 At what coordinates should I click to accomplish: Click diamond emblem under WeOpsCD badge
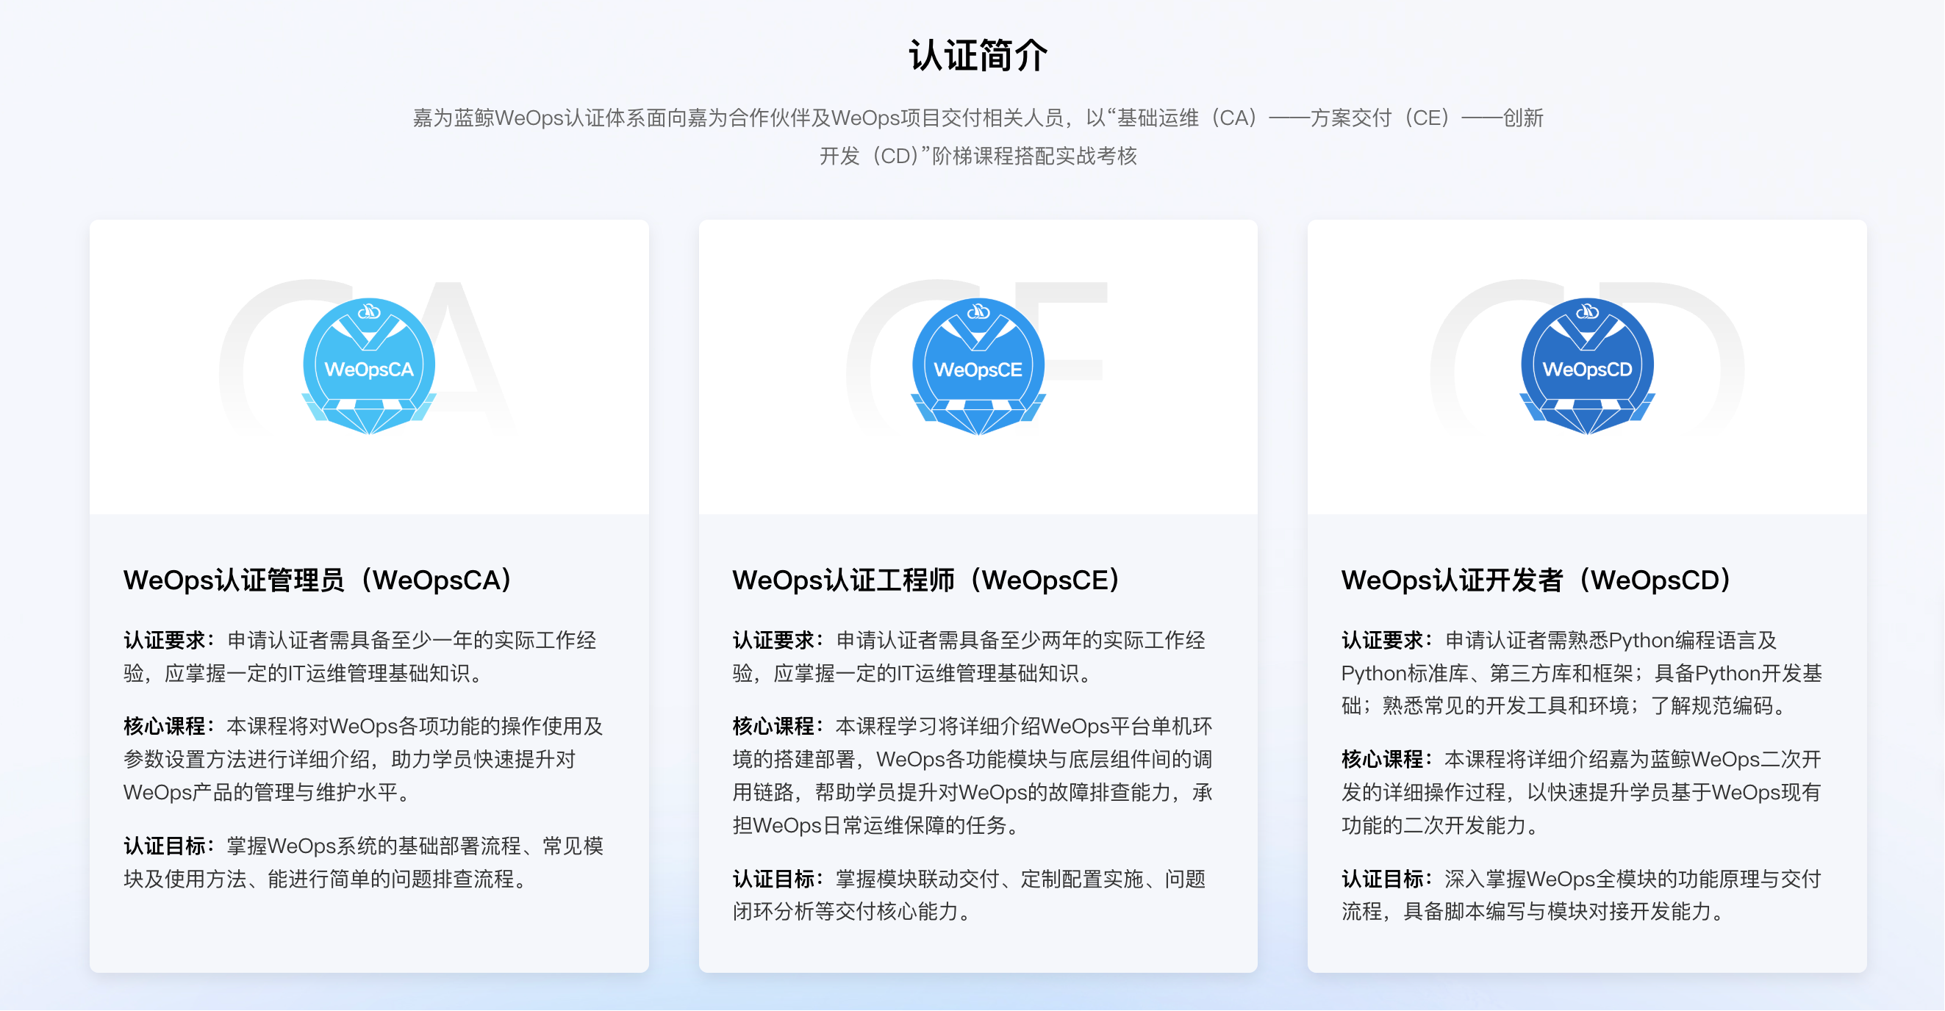[x=1587, y=417]
